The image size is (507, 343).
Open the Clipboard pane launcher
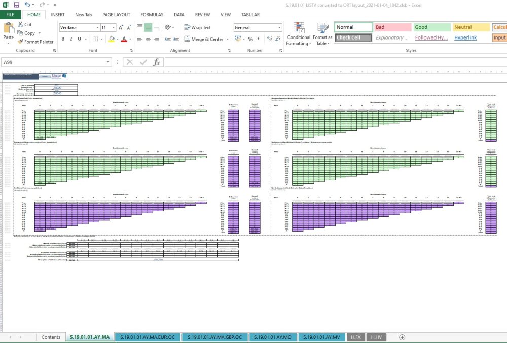click(x=54, y=51)
